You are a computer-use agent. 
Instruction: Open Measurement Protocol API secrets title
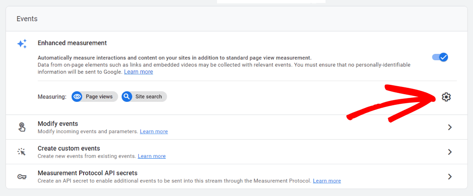click(87, 173)
